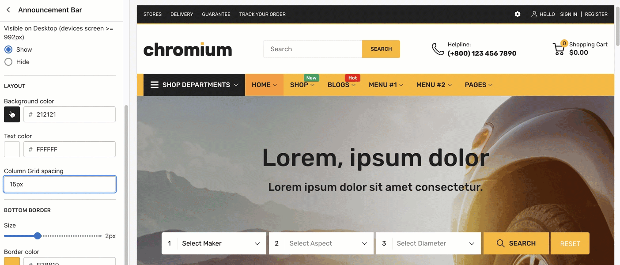The width and height of the screenshot is (620, 265).
Task: Click TRACK YOUR ORDER link
Action: pos(262,14)
